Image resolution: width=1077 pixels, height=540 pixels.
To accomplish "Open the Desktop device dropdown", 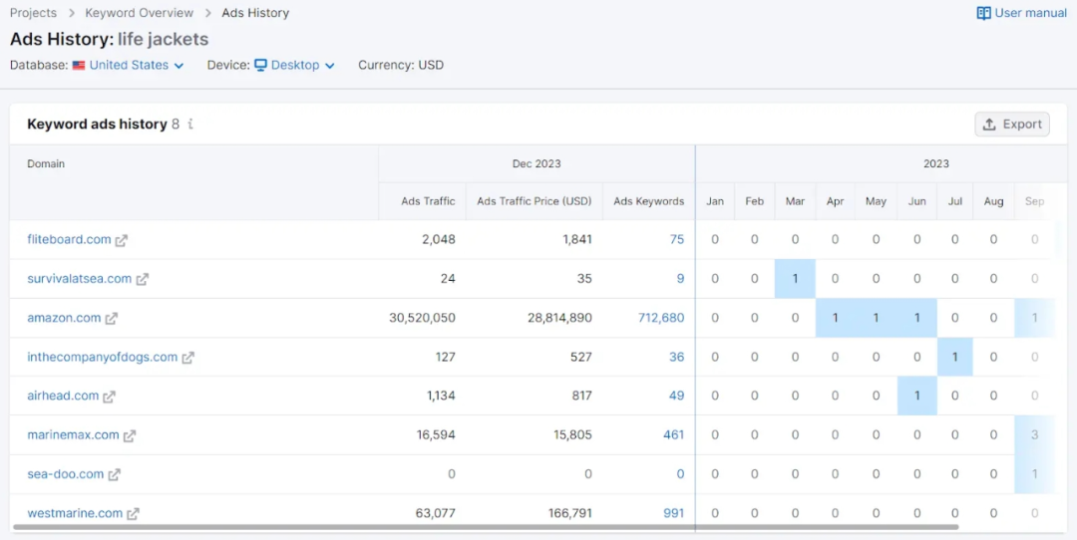I will (294, 65).
